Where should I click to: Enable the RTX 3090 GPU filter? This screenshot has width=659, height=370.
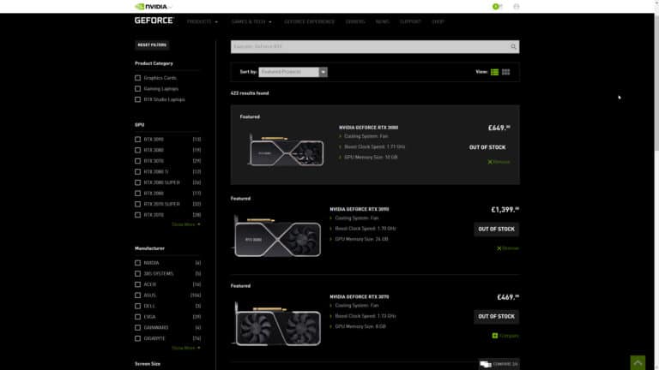pos(138,139)
